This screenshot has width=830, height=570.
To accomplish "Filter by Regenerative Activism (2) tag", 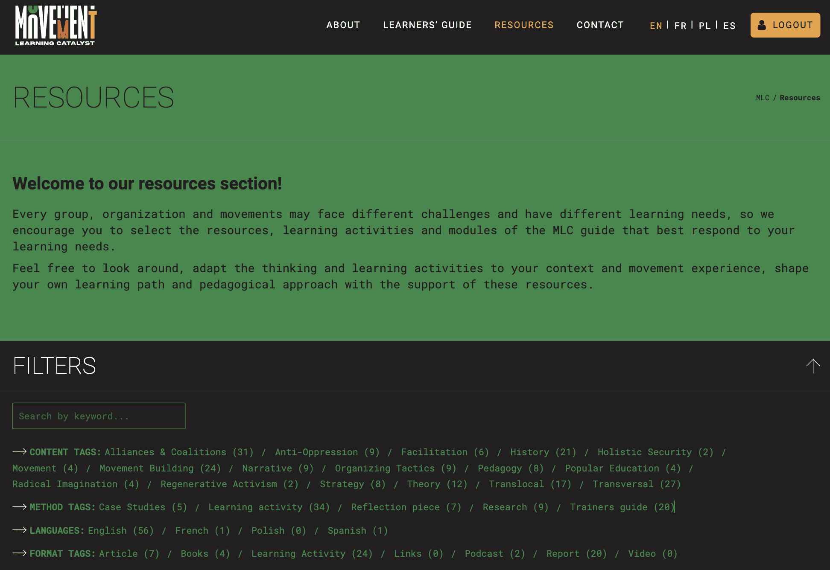I will coord(230,484).
